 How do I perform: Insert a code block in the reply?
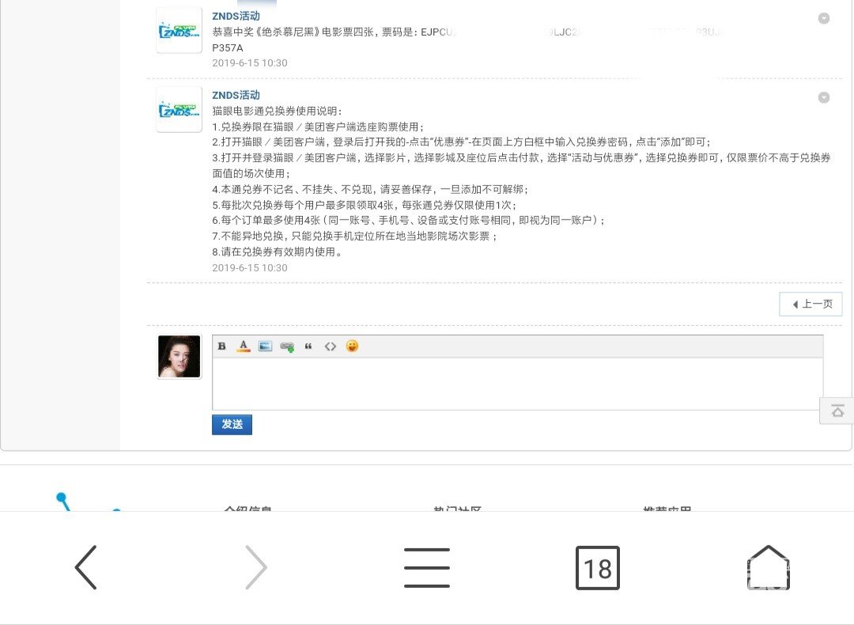[330, 346]
